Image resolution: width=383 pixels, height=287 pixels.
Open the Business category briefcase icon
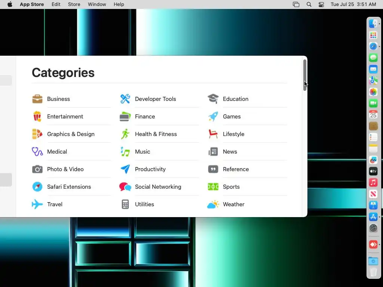point(37,99)
